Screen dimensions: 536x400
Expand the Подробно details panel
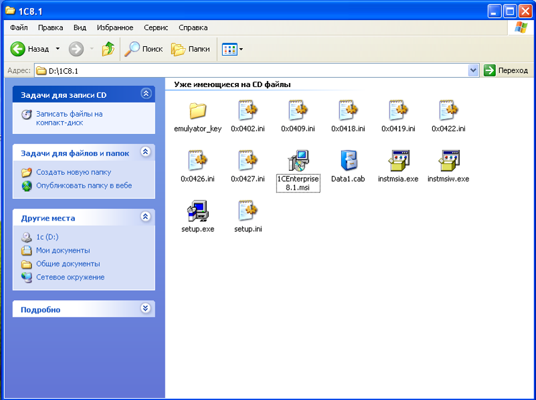[x=145, y=308]
